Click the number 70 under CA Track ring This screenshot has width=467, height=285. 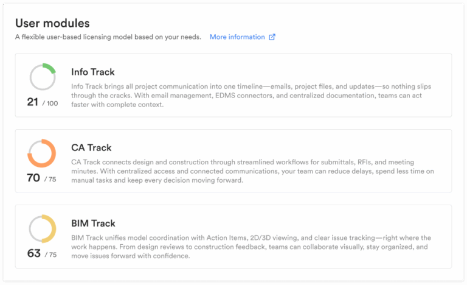pyautogui.click(x=33, y=178)
